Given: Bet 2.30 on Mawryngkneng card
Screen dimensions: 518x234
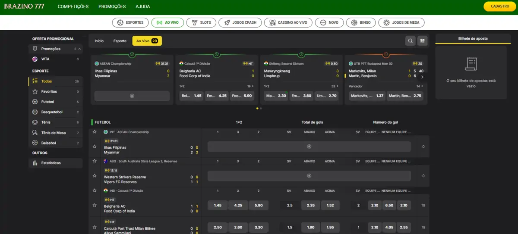Looking at the screenshot, I should point(276,96).
